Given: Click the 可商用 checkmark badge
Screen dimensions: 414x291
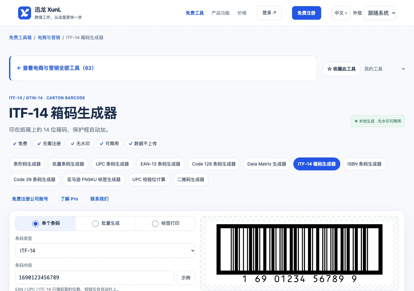Looking at the screenshot, I should (x=109, y=144).
